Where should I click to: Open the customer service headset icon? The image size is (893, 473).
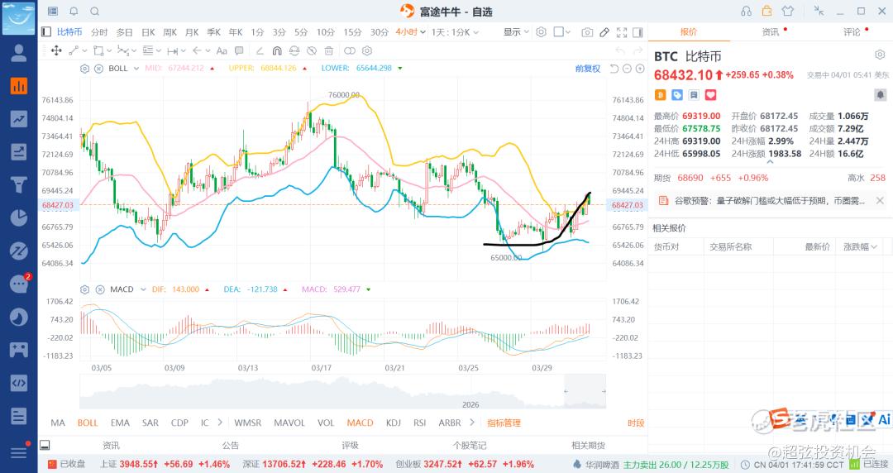coord(747,12)
